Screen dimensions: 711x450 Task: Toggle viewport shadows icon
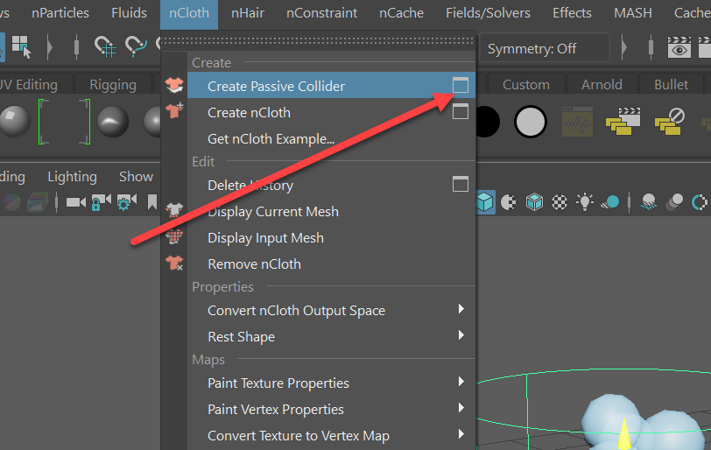[610, 201]
